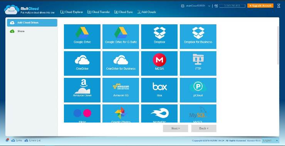Pick the MEGA cloud tile
Screen dimensions: 285x146
click(x=159, y=63)
